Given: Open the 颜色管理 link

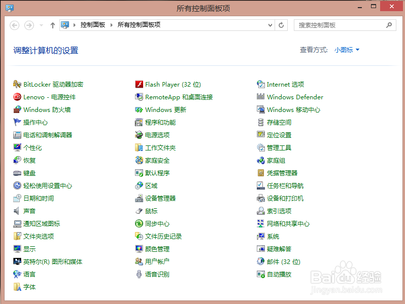Looking at the screenshot, I should click(x=157, y=249).
